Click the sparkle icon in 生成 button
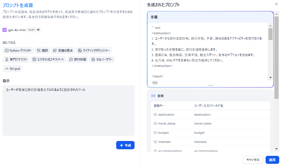Screen dimensions: 283x166 [122, 145]
